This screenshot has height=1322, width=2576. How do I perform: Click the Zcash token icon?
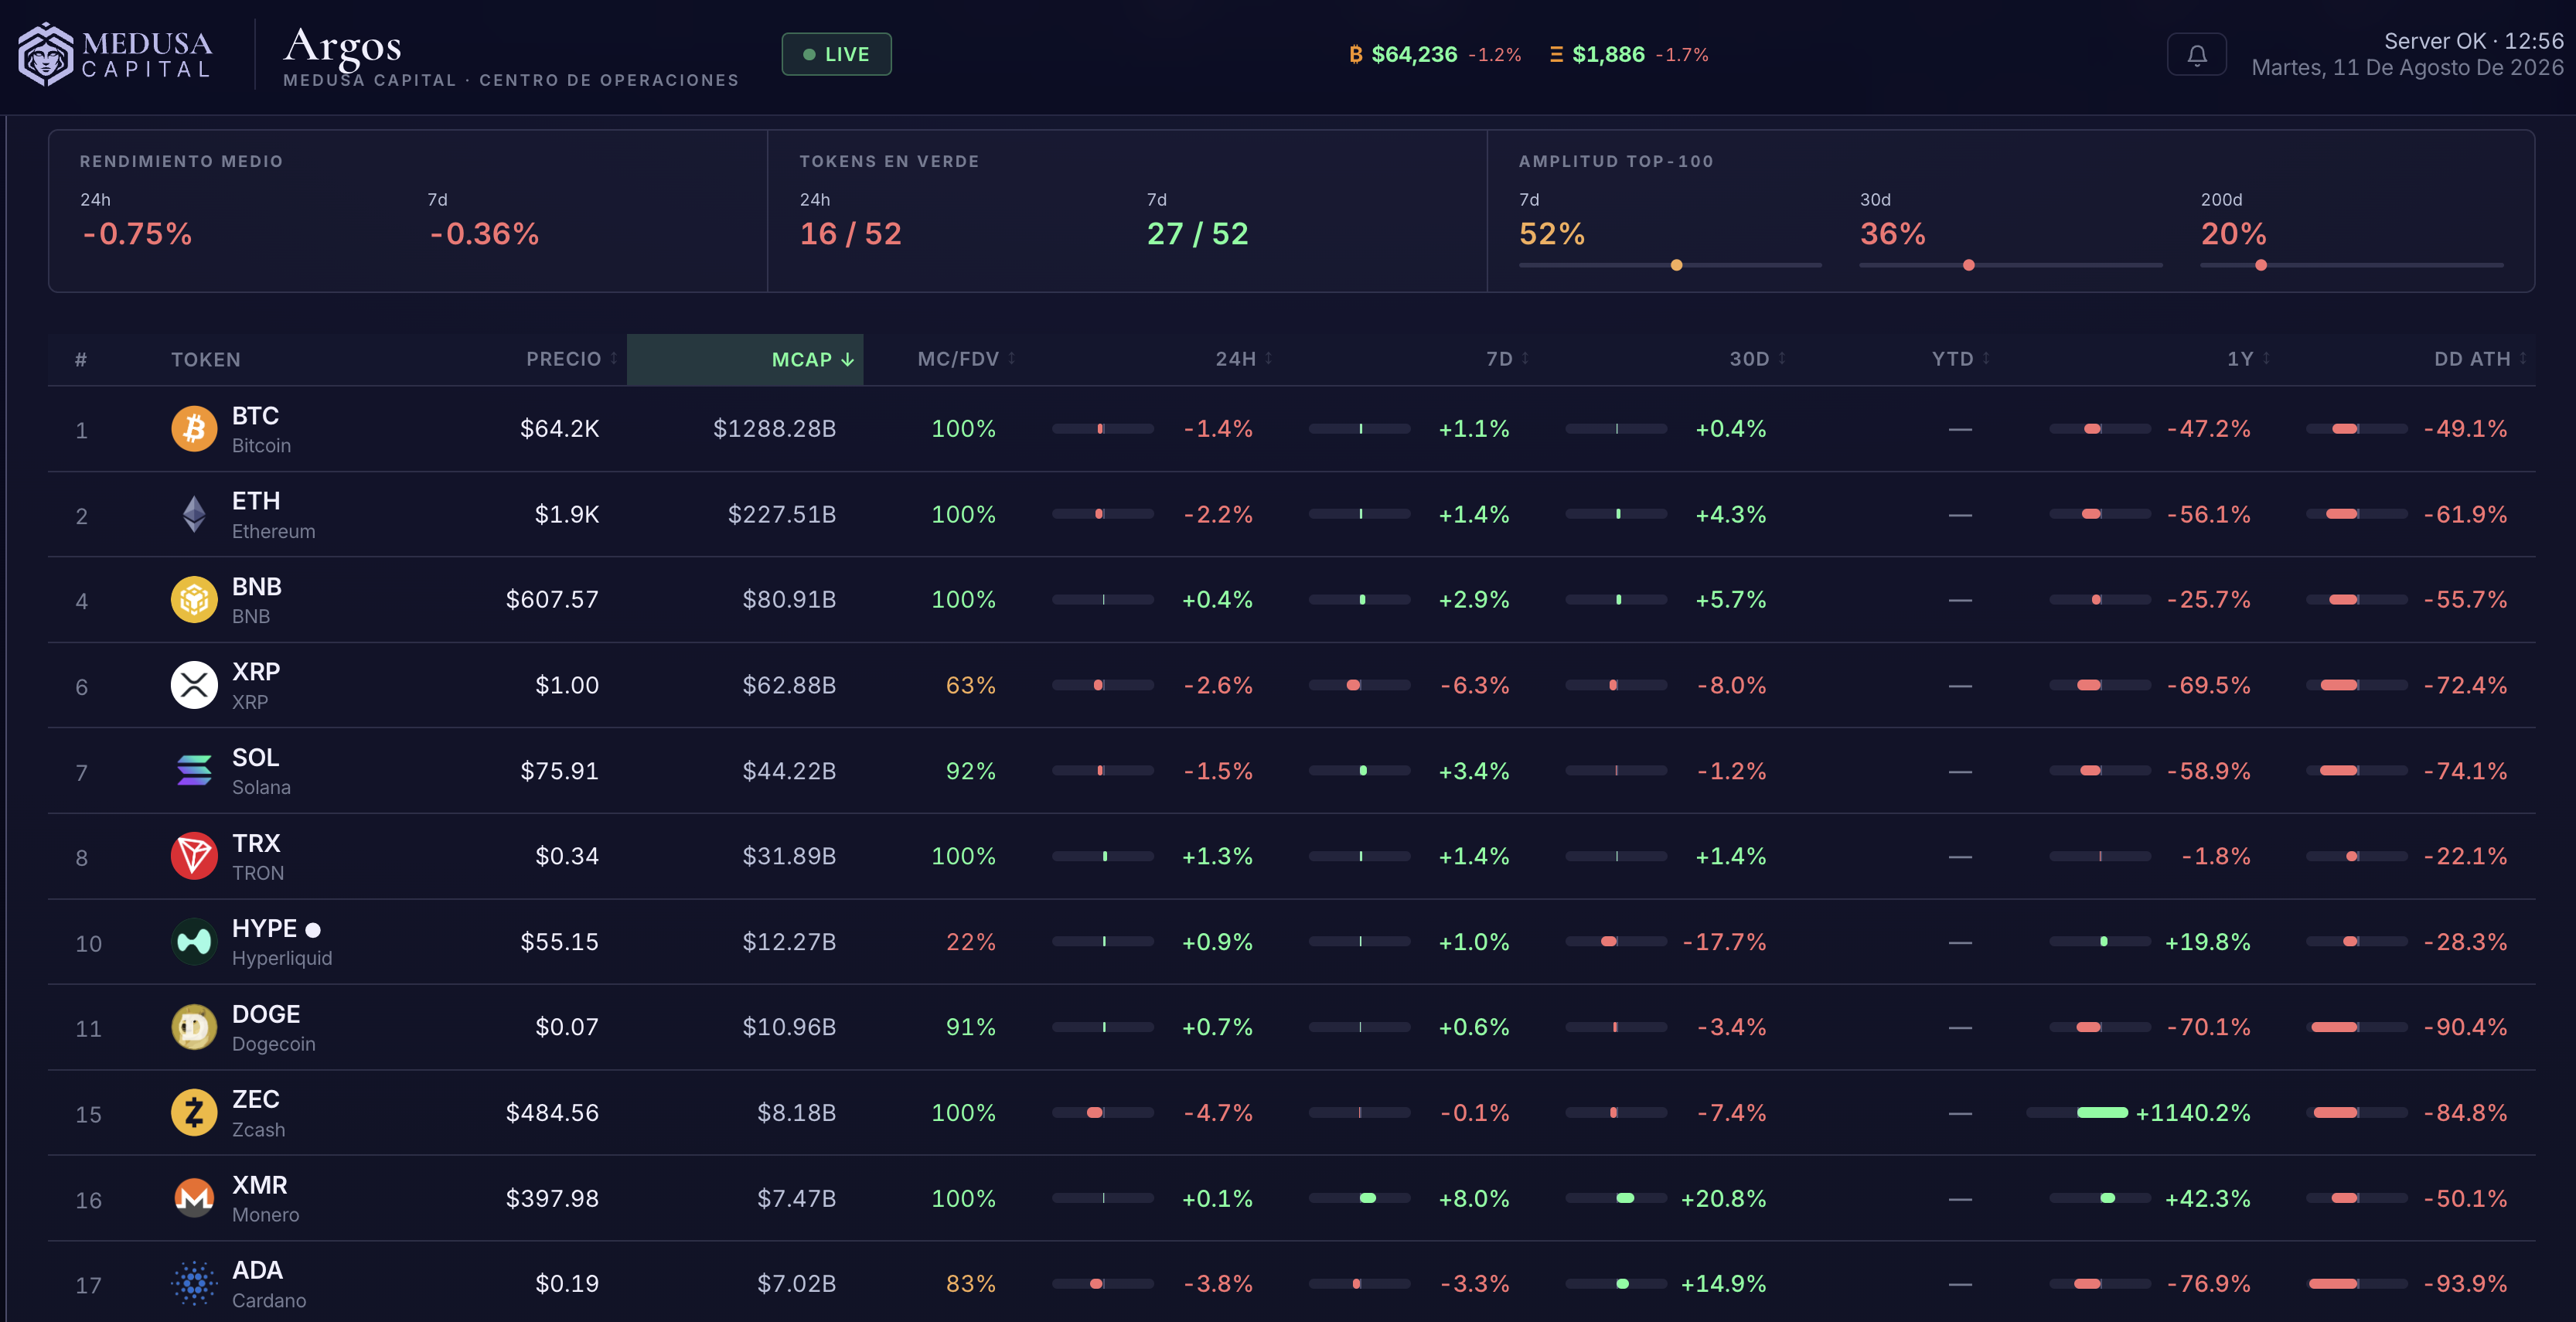click(194, 1113)
